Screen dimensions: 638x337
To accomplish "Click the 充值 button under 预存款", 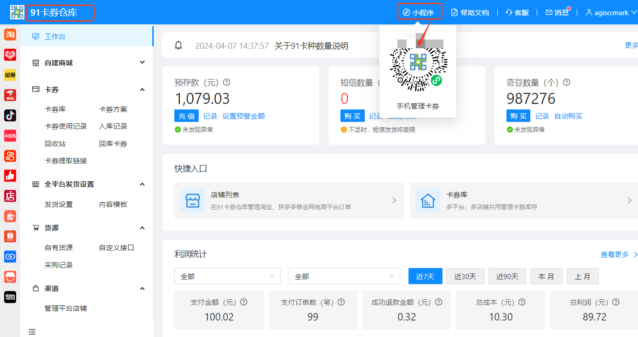I will [x=187, y=116].
